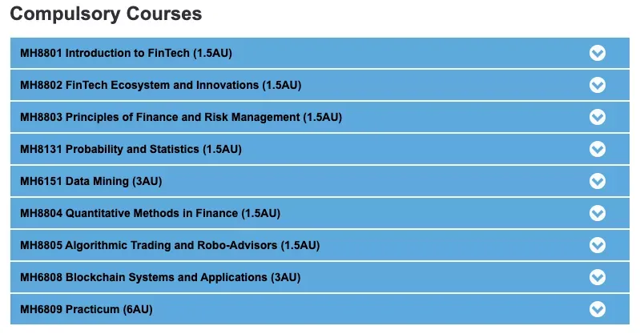Viewport: 640px width, 334px height.
Task: Click the chevron icon for MH8801 row
Action: click(597, 53)
